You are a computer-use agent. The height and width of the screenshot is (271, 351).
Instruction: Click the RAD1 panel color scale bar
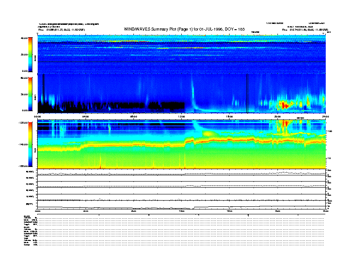click(x=30, y=94)
